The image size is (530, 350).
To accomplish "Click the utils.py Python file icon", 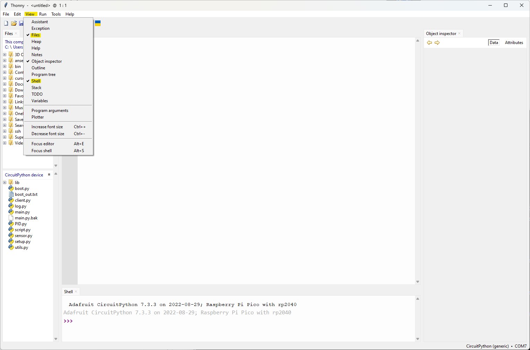I will 11,247.
